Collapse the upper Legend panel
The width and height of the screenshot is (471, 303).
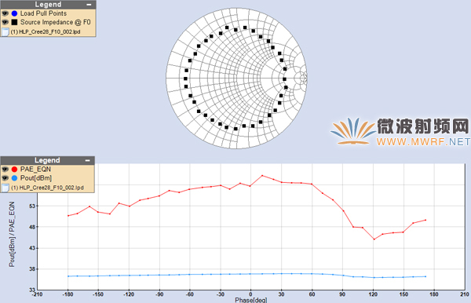point(89,5)
